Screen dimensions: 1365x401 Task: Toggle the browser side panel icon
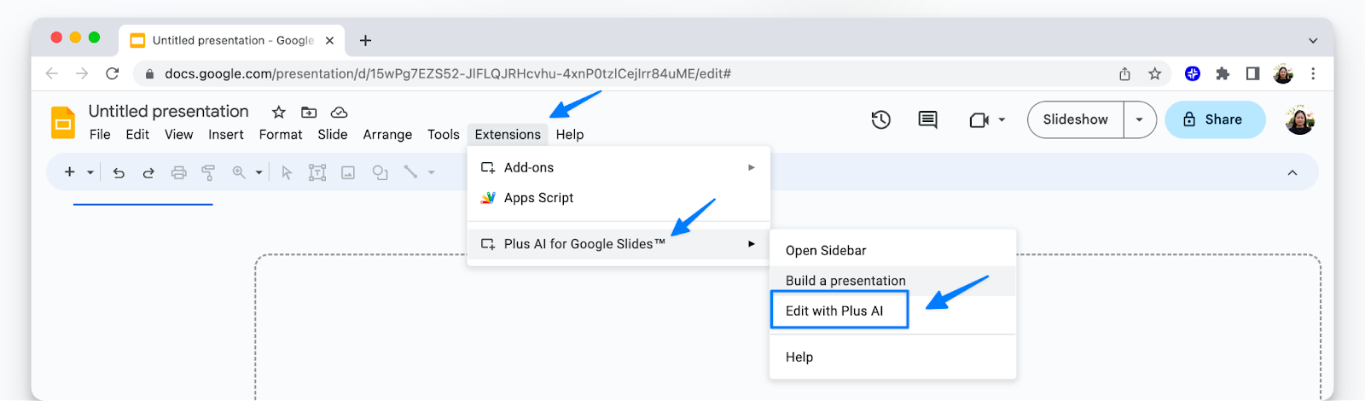click(1252, 74)
